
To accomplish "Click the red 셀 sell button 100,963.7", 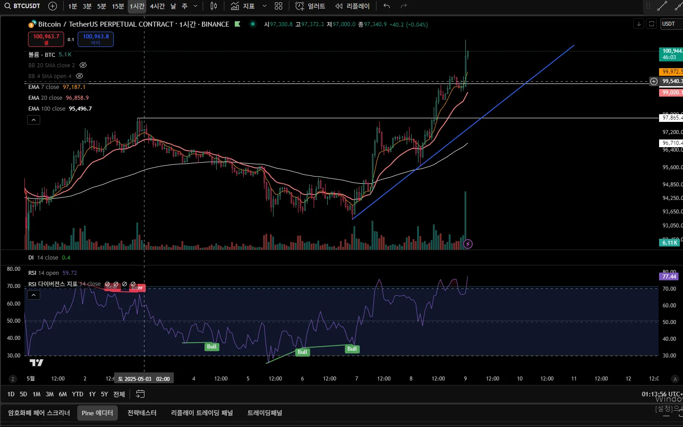I will pos(46,39).
